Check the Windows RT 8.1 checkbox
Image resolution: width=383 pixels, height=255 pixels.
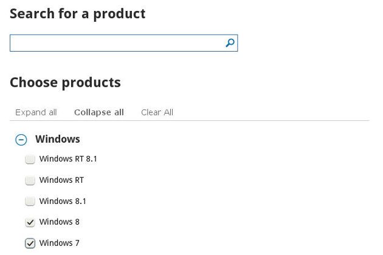[x=30, y=160]
